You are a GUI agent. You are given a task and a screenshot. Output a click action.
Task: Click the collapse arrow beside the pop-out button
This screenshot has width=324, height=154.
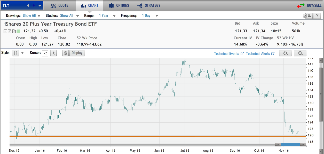pos(305,16)
